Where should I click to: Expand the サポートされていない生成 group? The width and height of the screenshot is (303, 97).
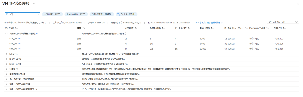point(6,84)
